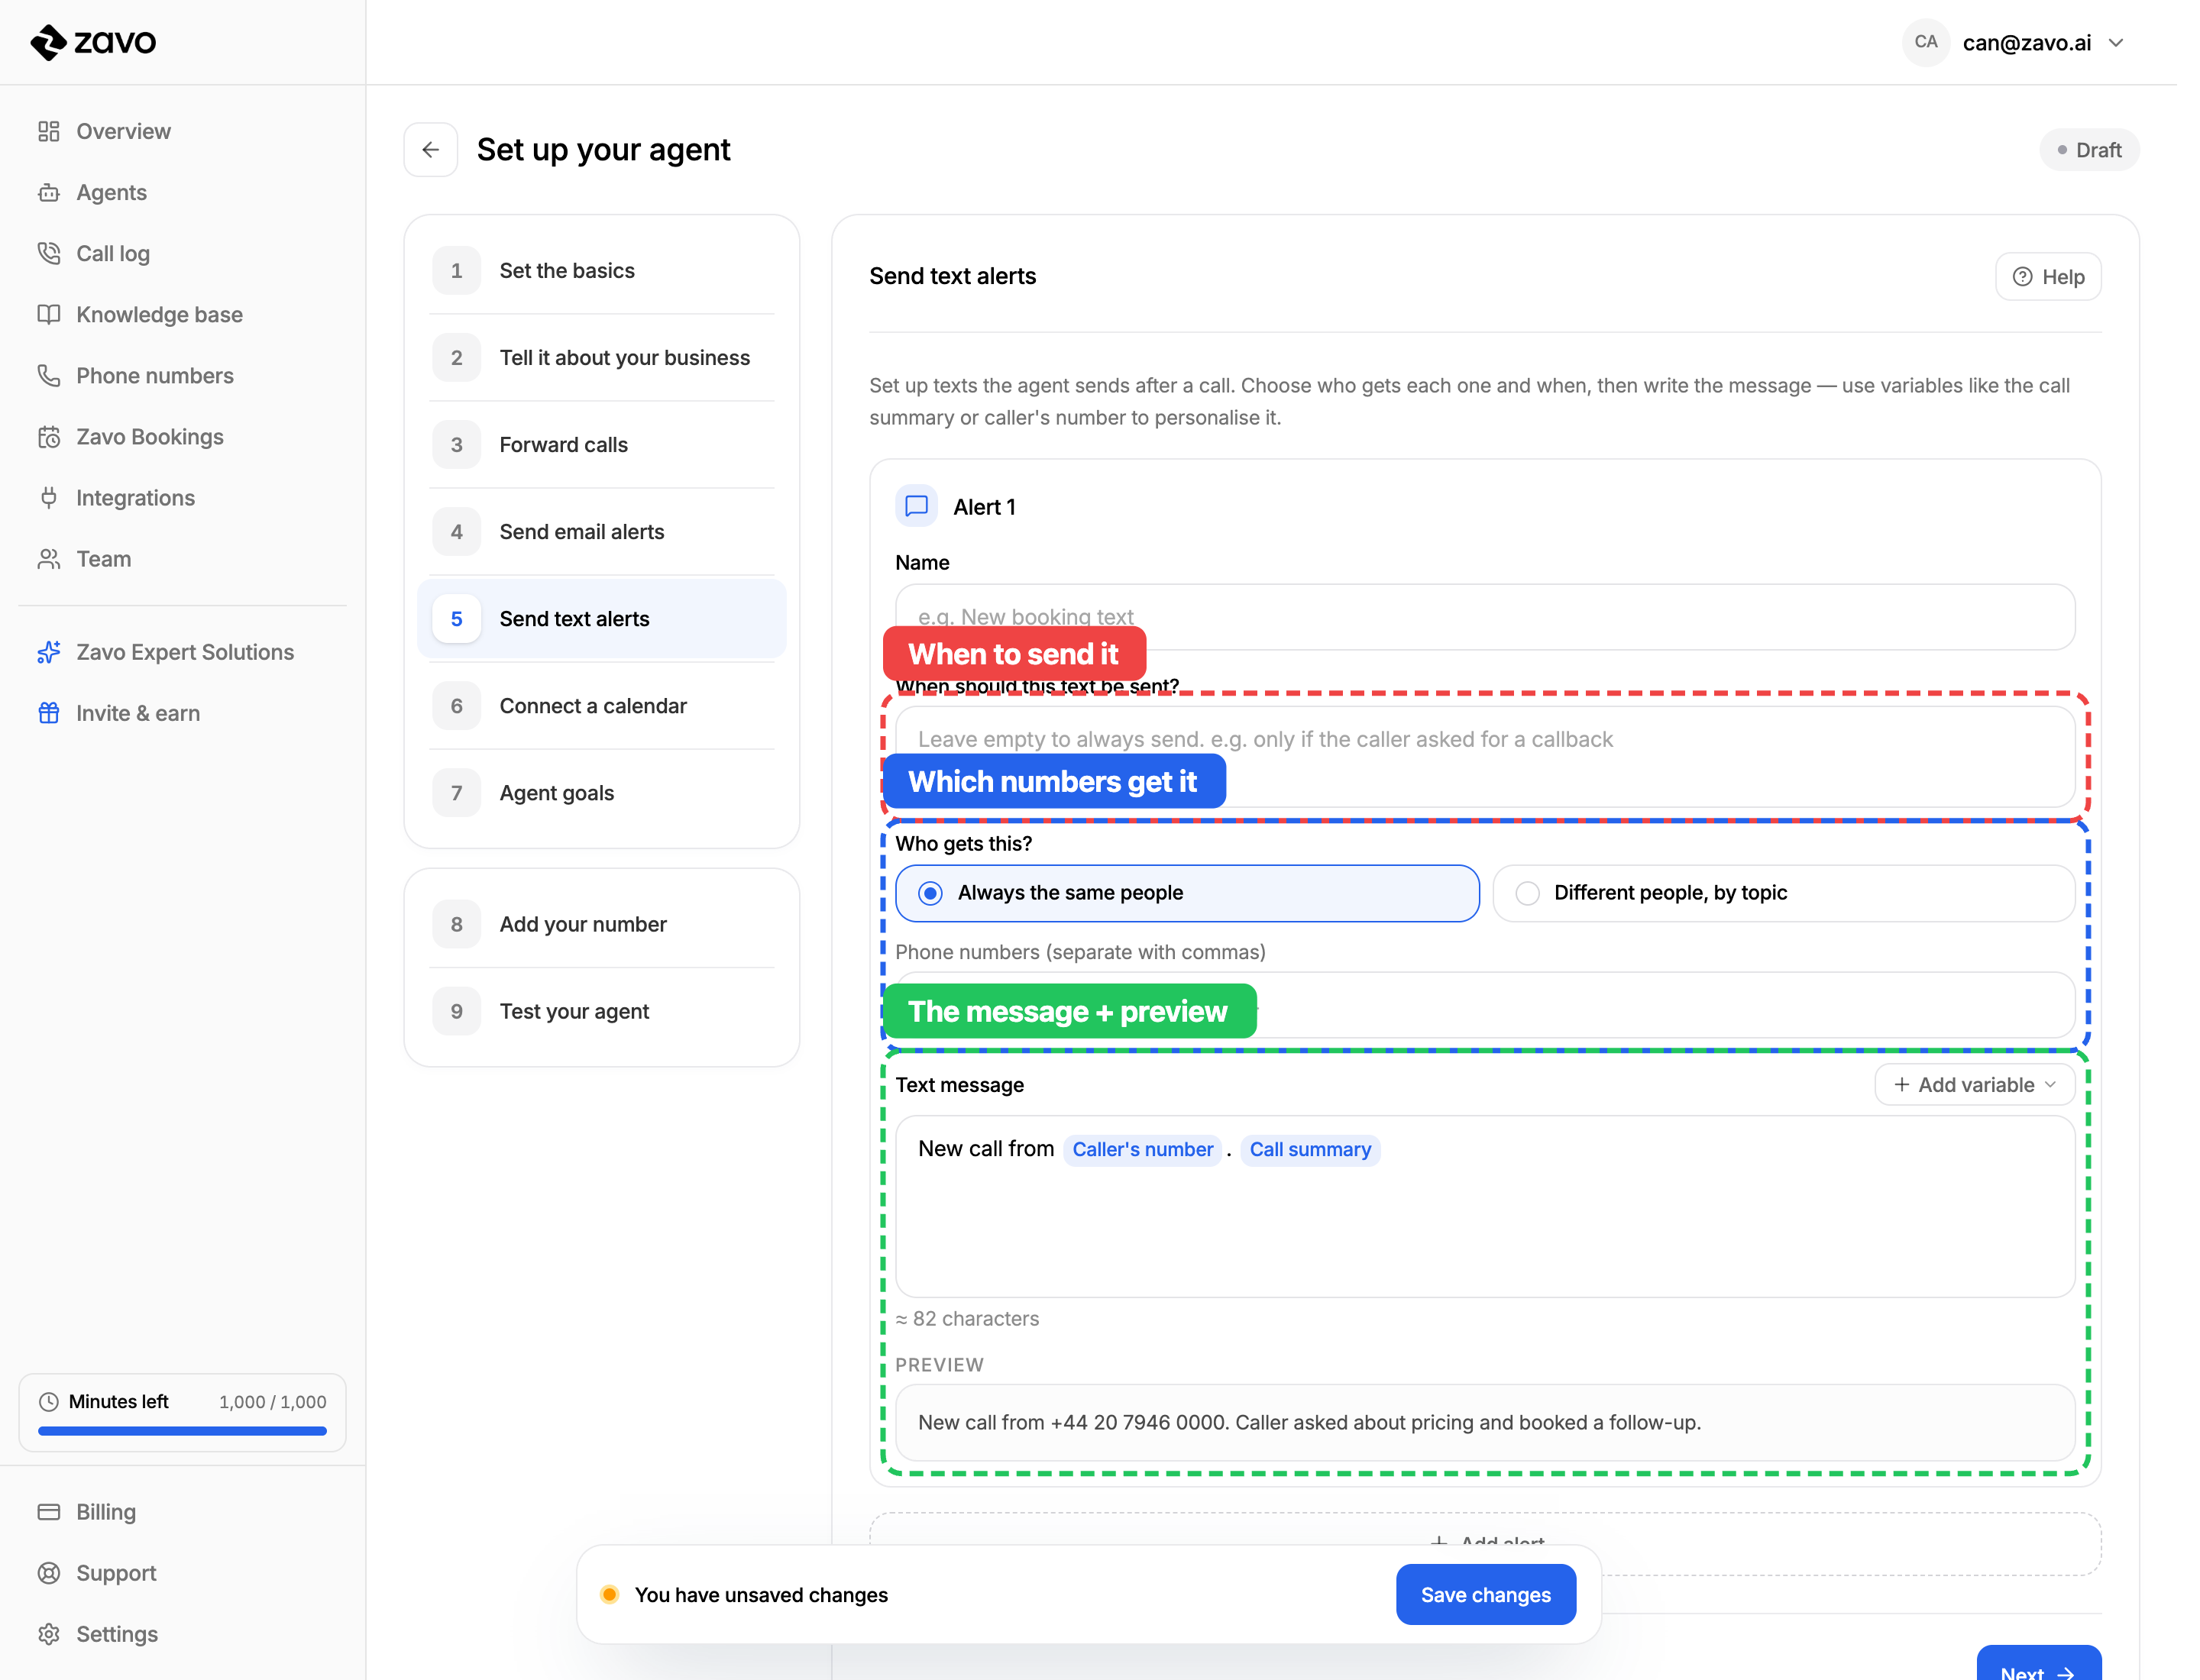Click the orange unsaved changes indicator dot

[610, 1594]
